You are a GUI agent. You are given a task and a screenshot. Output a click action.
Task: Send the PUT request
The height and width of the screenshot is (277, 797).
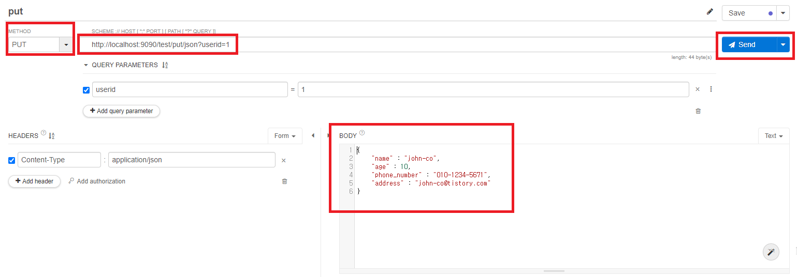click(749, 44)
